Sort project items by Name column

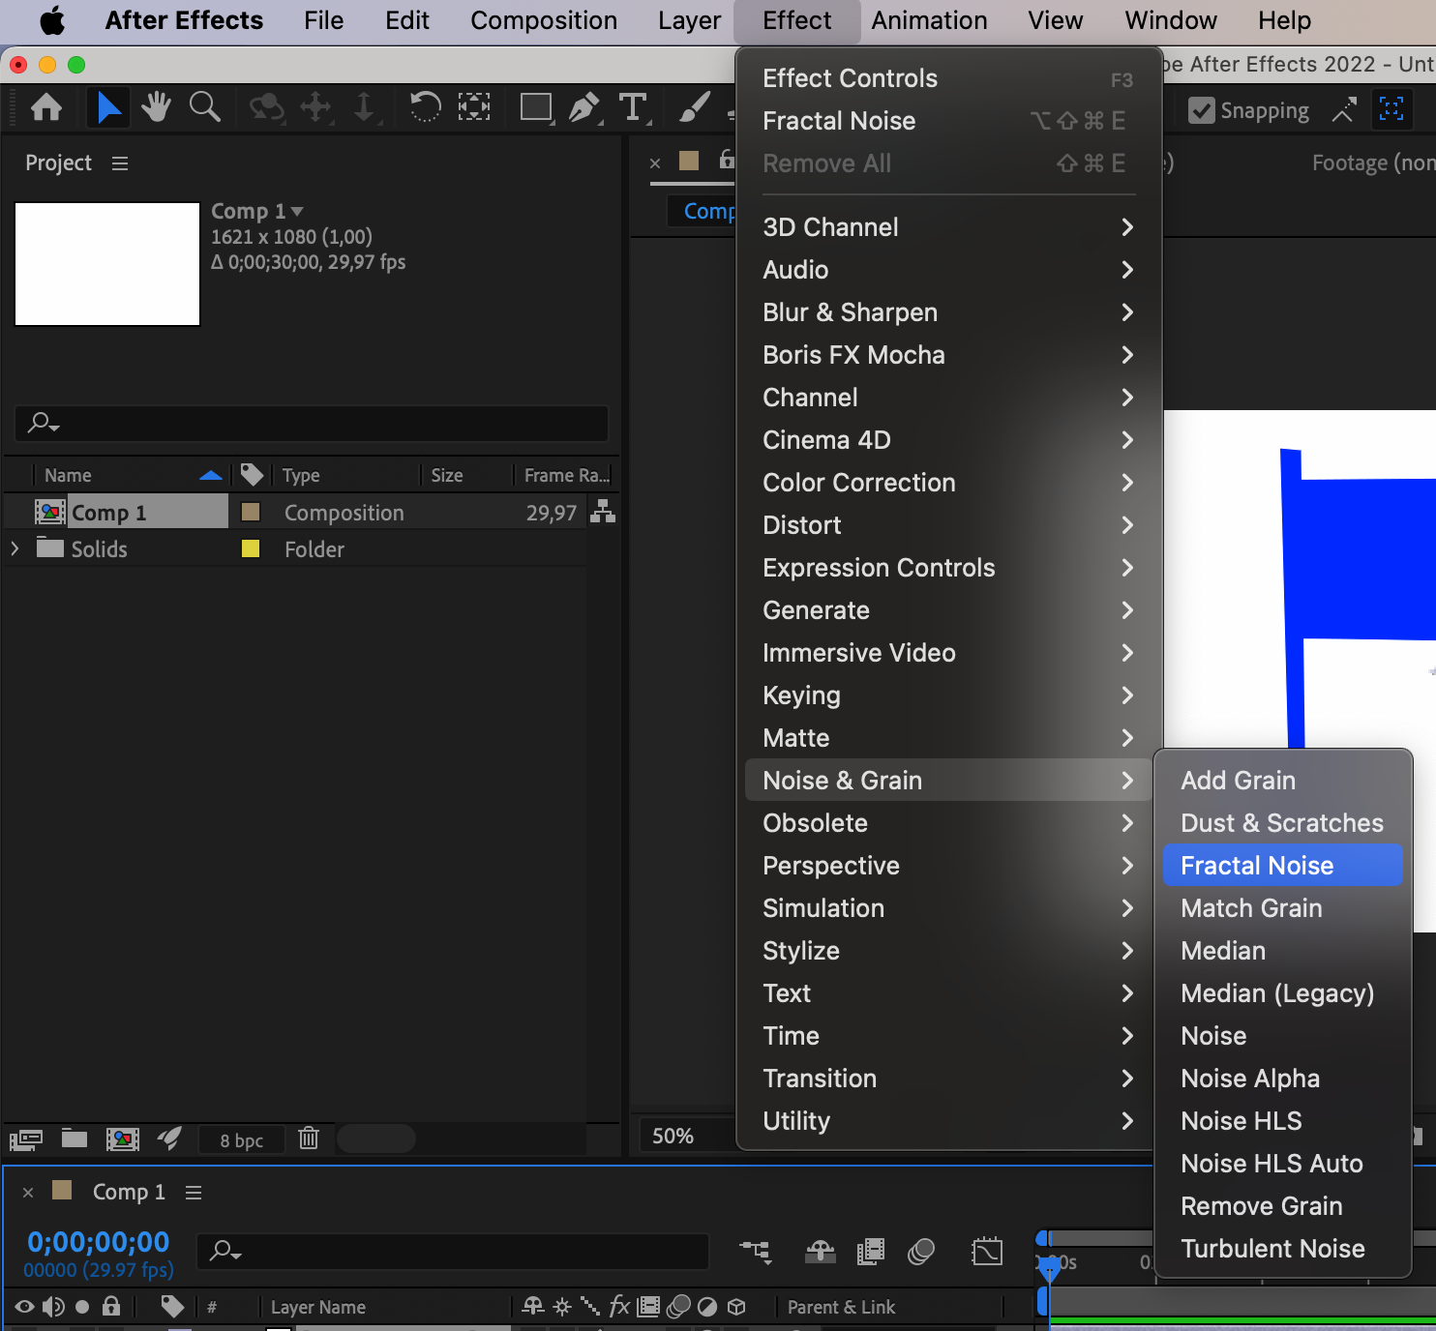pyautogui.click(x=68, y=475)
